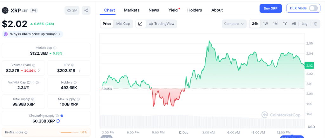Open the News tab
325x138 pixels.
[x=154, y=10]
